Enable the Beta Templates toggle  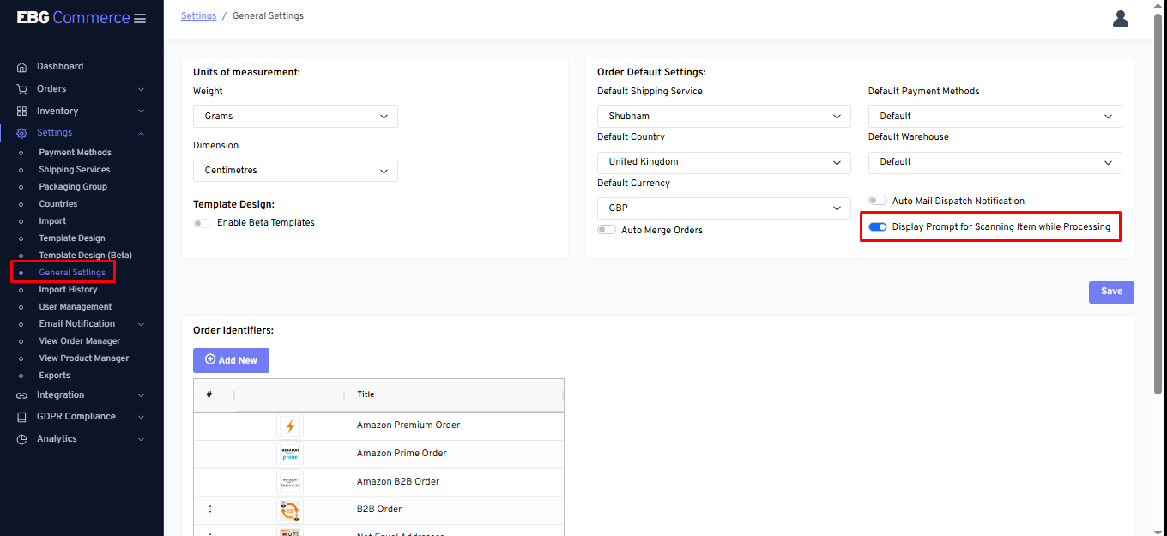tap(202, 222)
